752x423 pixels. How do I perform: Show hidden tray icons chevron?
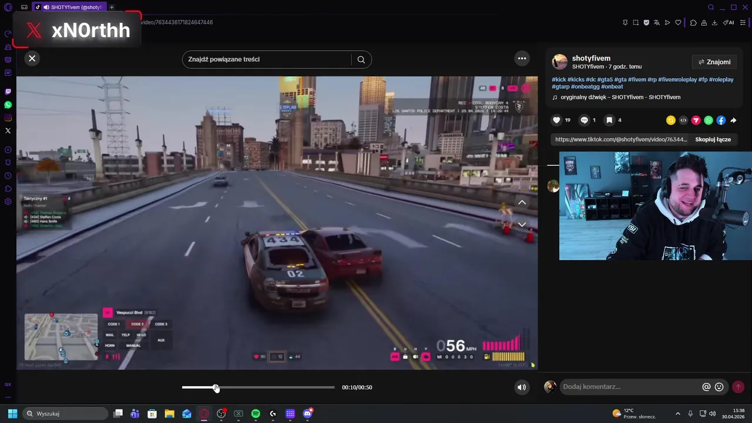(677, 414)
